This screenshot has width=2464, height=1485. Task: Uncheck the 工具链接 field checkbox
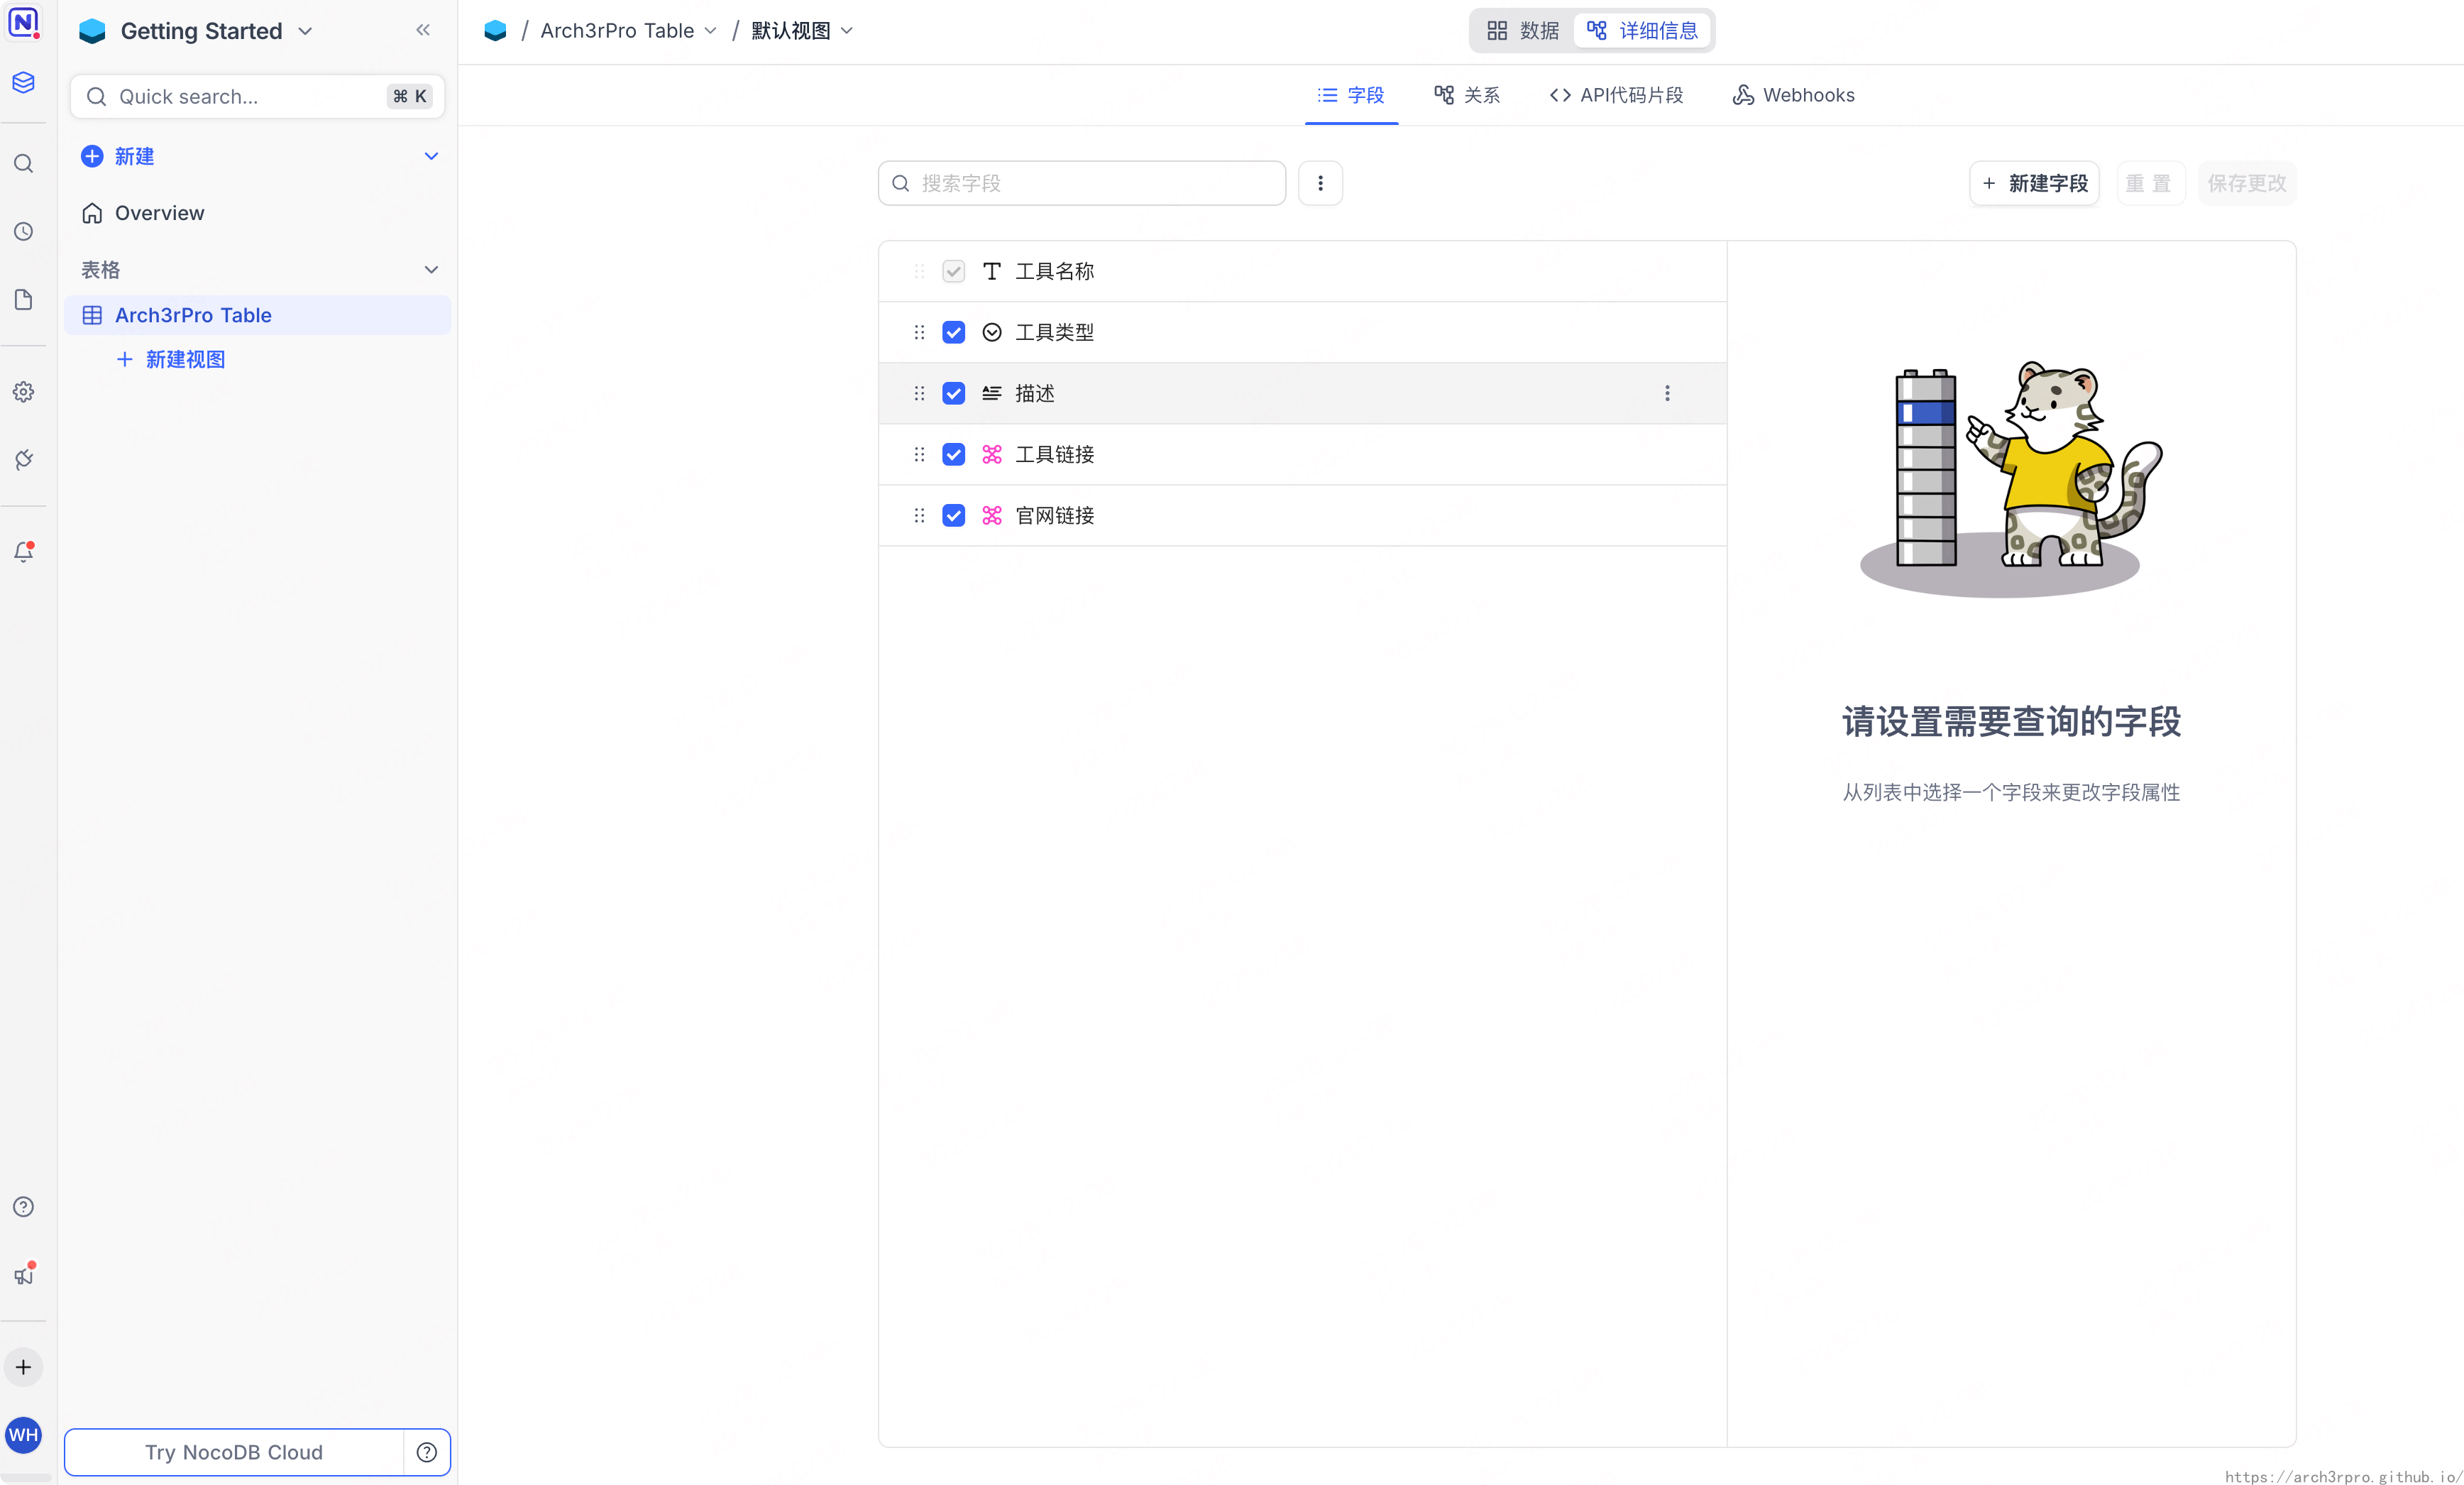coord(953,454)
